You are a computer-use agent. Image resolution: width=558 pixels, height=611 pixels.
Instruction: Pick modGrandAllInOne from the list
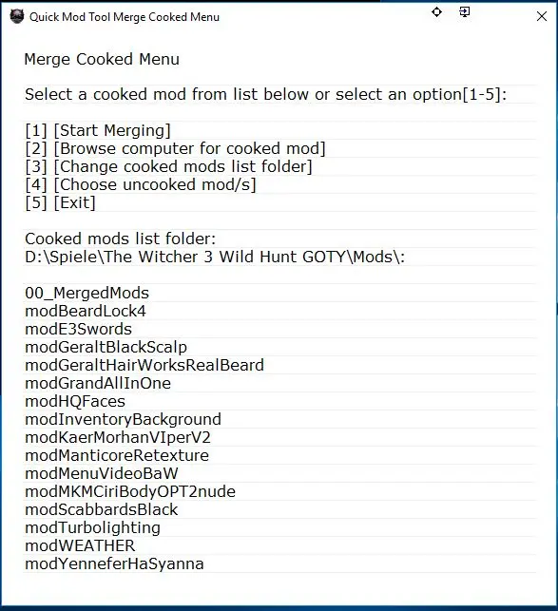tap(98, 384)
